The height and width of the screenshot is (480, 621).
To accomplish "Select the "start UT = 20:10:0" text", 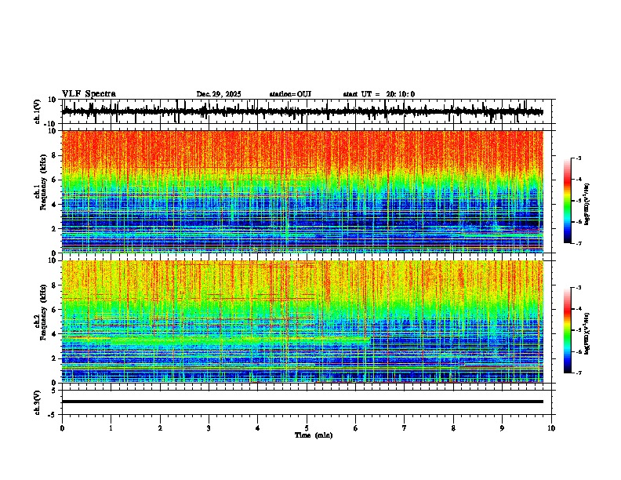I will (x=379, y=94).
